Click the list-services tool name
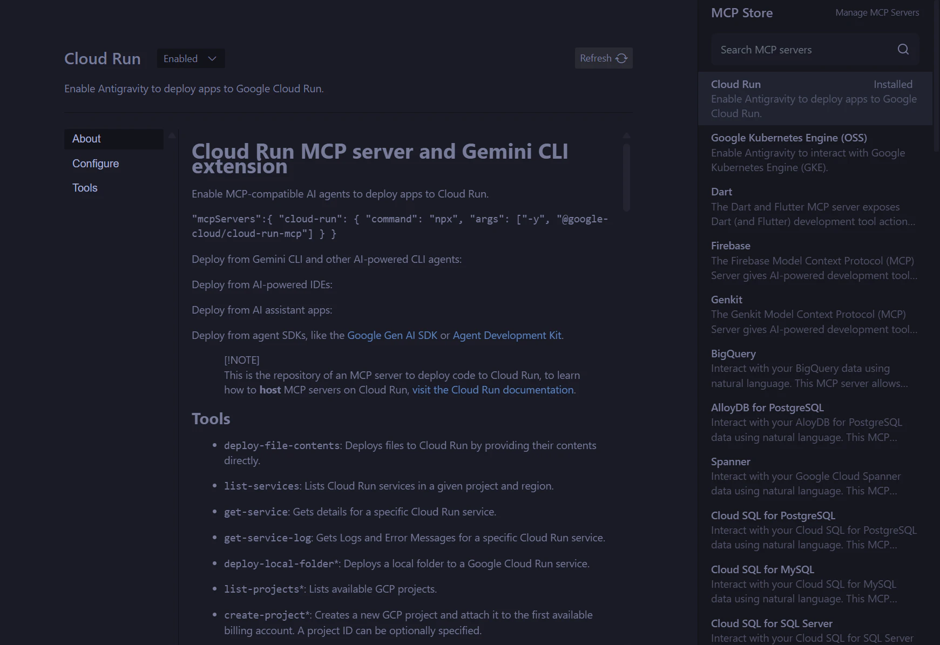The width and height of the screenshot is (940, 645). click(x=262, y=486)
